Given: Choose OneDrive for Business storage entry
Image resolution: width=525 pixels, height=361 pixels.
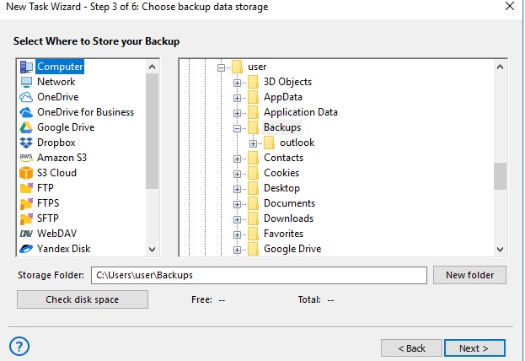Looking at the screenshot, I should click(85, 112).
